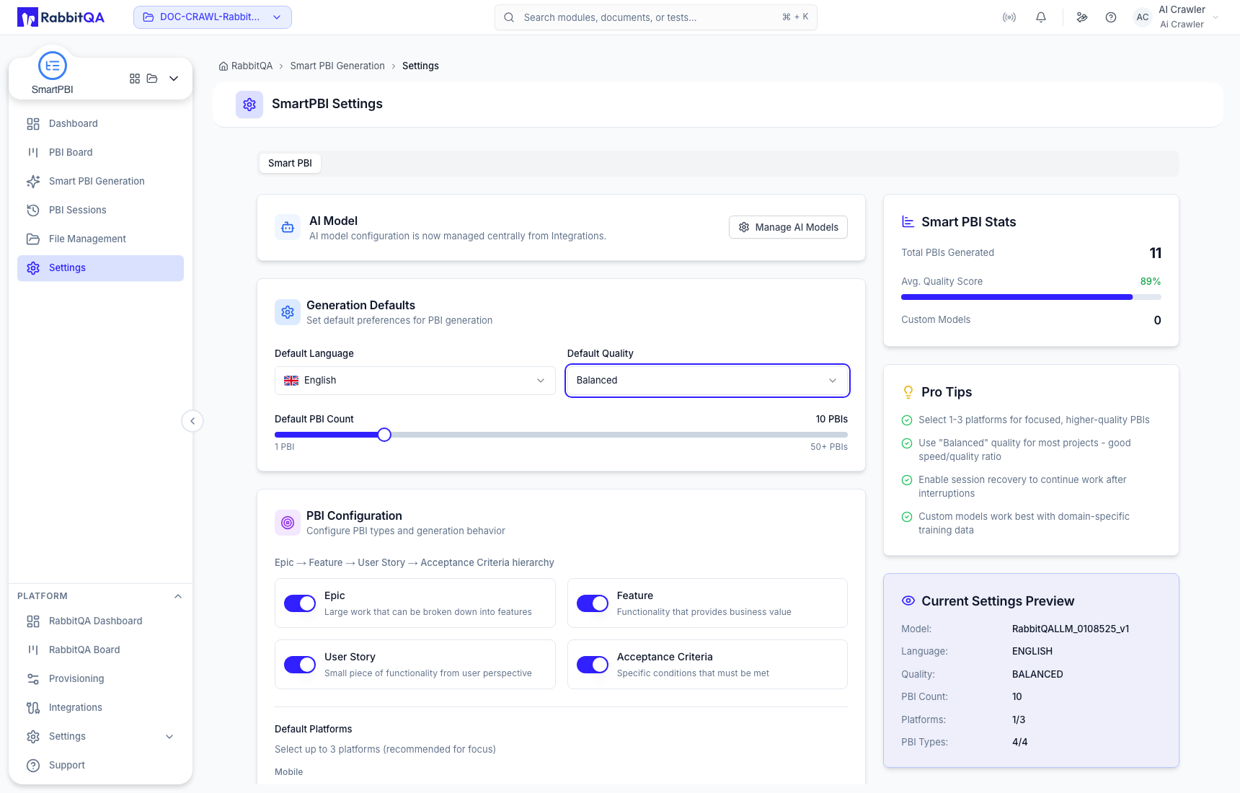Open Smart PBI Generation breadcrumb link

pyautogui.click(x=337, y=66)
